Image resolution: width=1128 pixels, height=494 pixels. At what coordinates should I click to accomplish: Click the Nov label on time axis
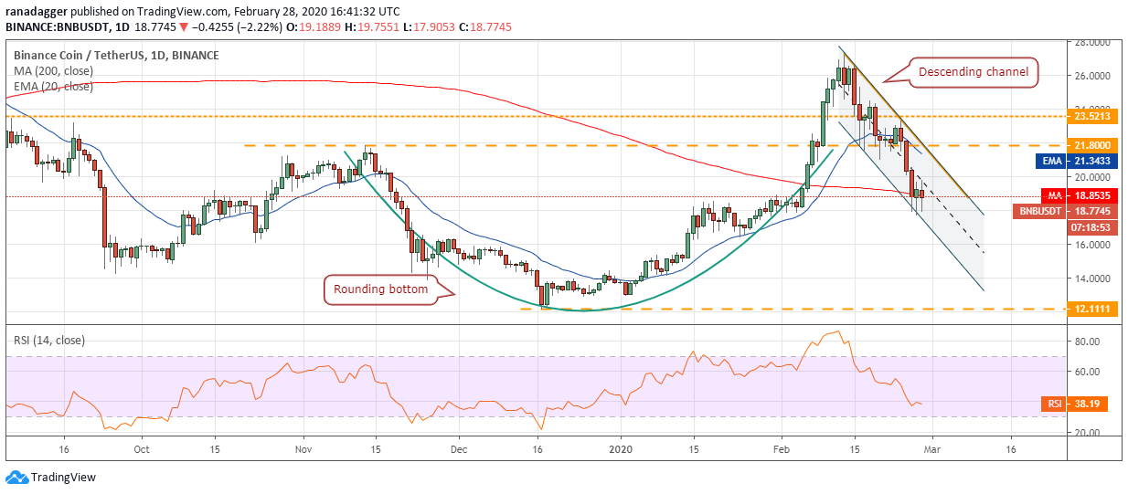(x=304, y=450)
